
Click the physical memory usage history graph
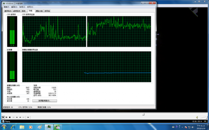87,67
